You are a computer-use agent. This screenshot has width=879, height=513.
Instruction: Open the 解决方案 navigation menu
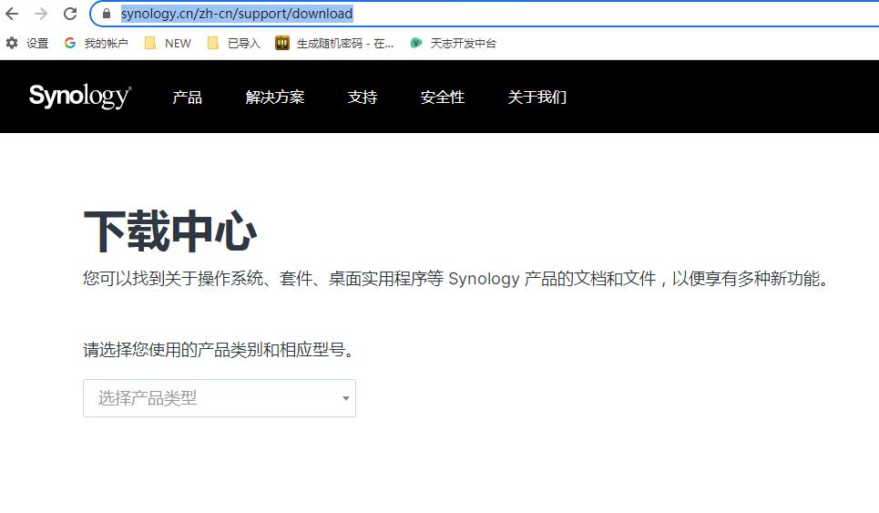click(275, 97)
